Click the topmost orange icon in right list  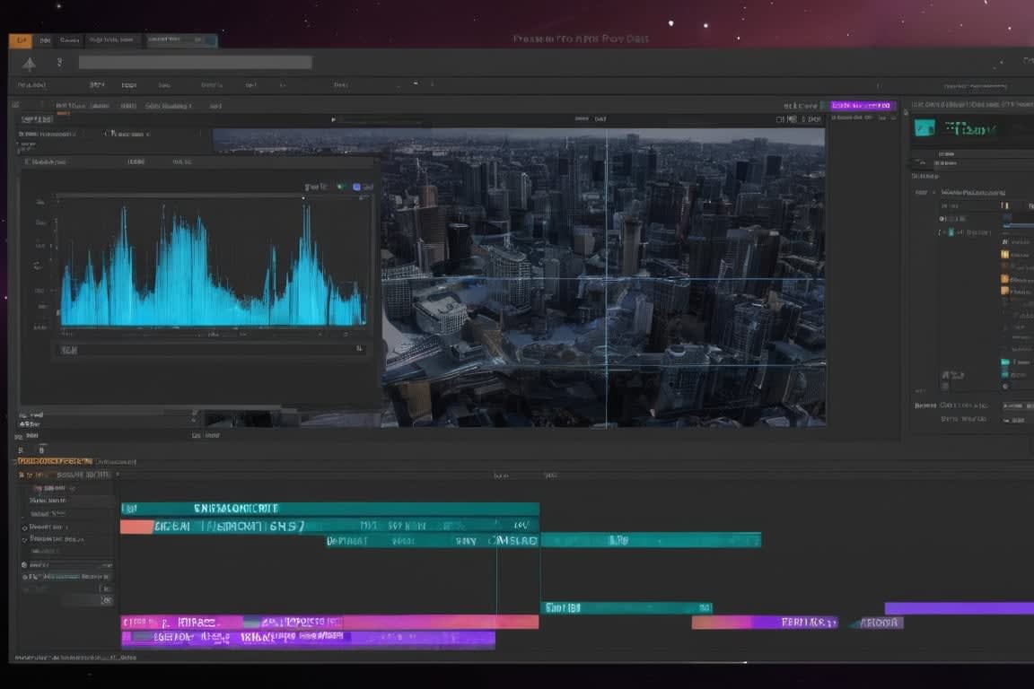[1004, 254]
